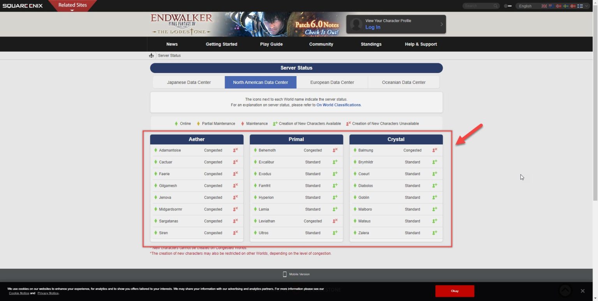The height and width of the screenshot is (301, 598).
Task: Open the Square Enix logo in the corner
Action: click(x=23, y=5)
